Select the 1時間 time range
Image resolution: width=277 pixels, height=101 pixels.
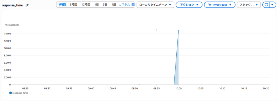click(x=62, y=5)
